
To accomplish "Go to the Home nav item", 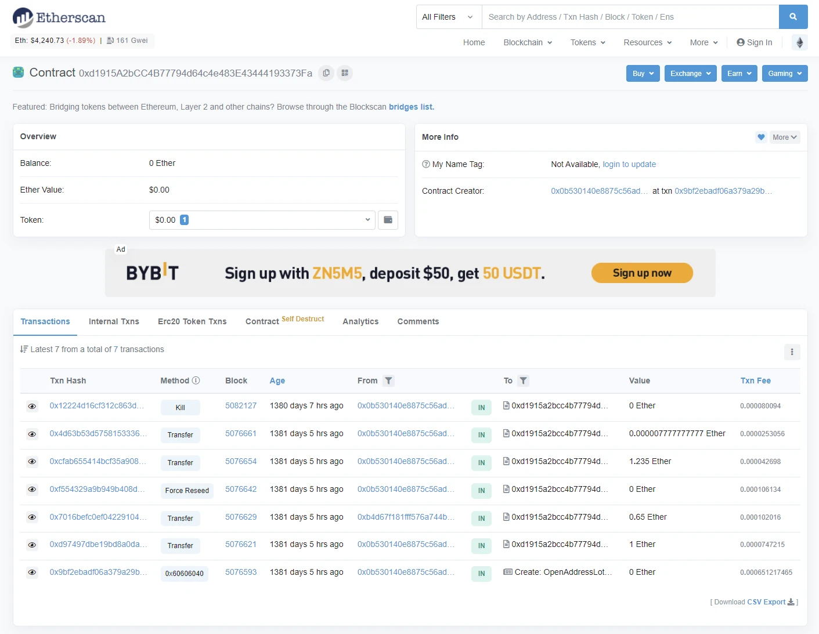I will 474,42.
